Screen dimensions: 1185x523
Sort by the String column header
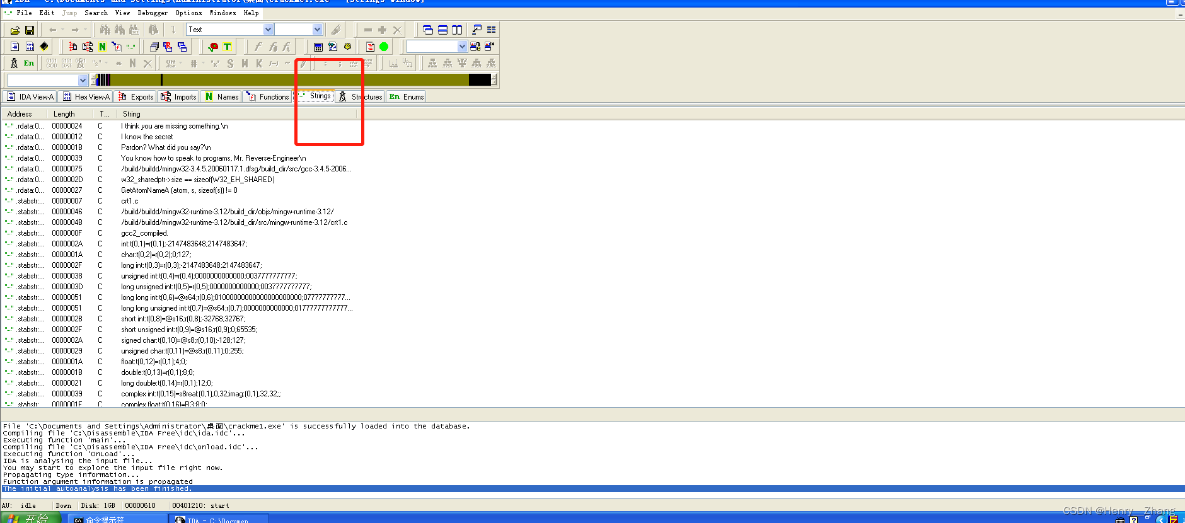tap(238, 114)
